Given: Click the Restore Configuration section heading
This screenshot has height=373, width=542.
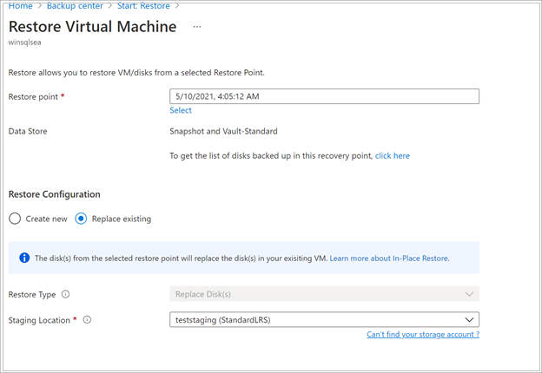Looking at the screenshot, I should pyautogui.click(x=54, y=194).
